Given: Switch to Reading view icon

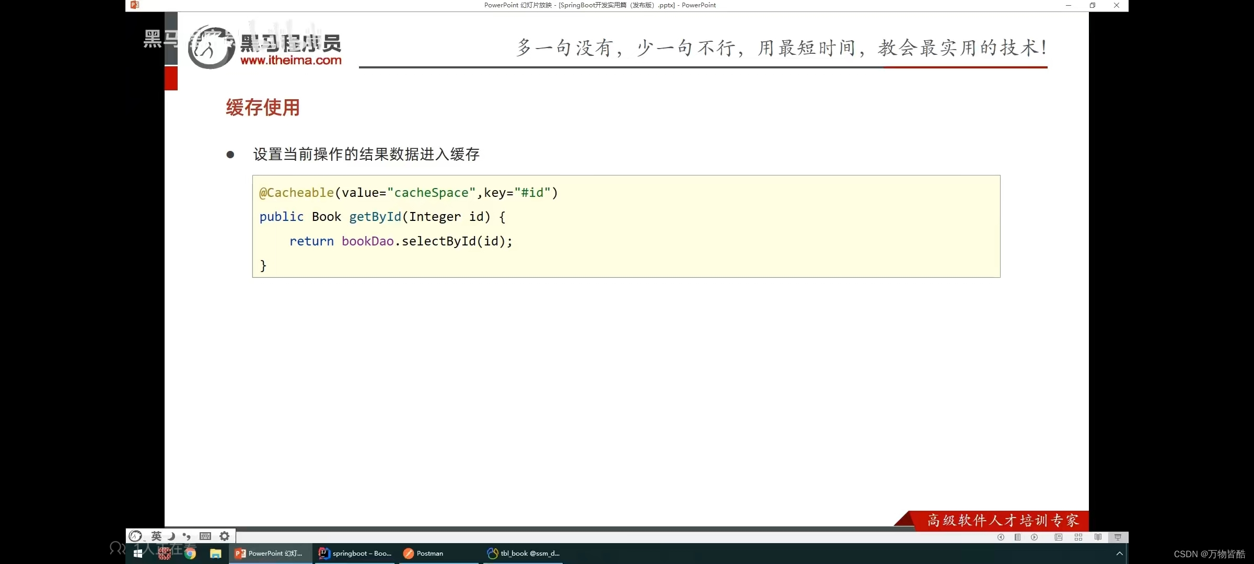Looking at the screenshot, I should click(1098, 537).
